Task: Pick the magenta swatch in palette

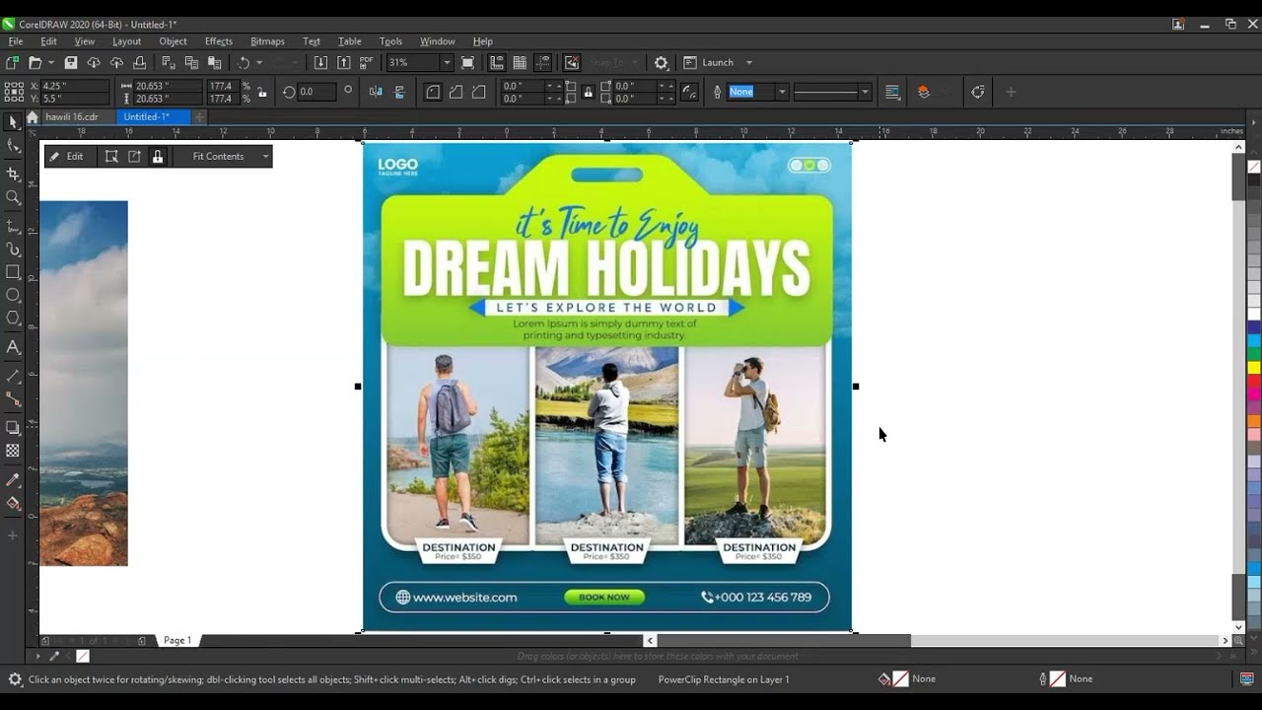Action: [x=1253, y=394]
